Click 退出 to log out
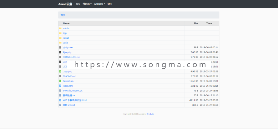Image resolution: width=278 pixels, height=129 pixels. 110,4
